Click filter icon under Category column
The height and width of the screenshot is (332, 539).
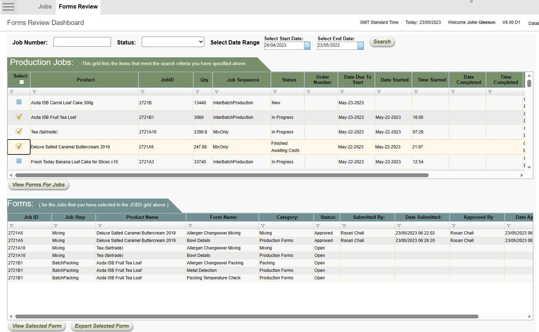tap(263, 226)
